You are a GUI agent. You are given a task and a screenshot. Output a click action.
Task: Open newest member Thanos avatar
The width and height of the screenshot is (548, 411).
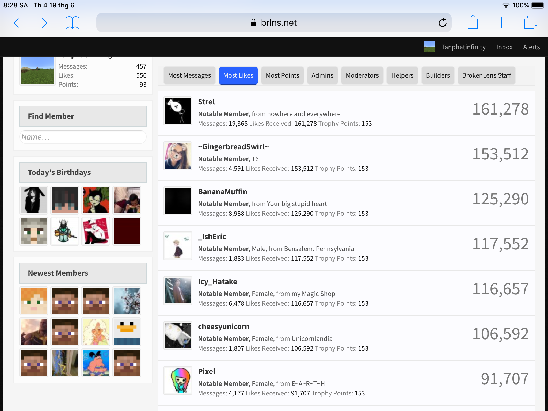(34, 332)
